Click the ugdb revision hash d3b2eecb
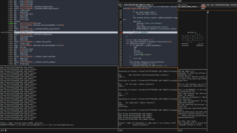The image size is (237, 133). 200,46
